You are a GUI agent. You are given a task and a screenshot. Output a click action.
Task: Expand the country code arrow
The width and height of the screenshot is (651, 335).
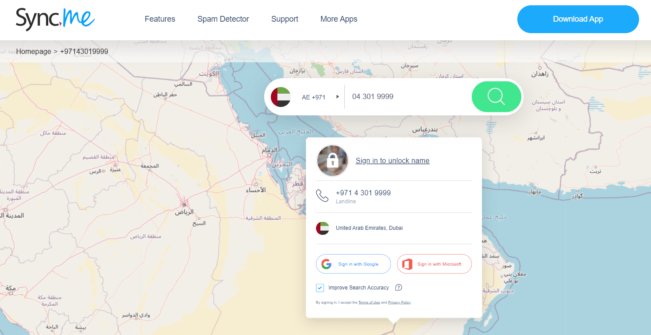pos(337,97)
